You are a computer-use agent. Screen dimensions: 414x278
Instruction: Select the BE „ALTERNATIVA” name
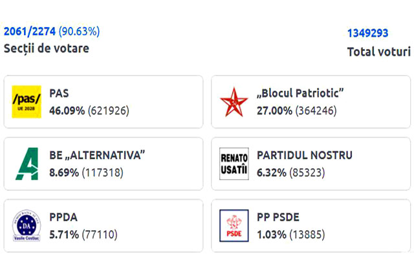97,155
